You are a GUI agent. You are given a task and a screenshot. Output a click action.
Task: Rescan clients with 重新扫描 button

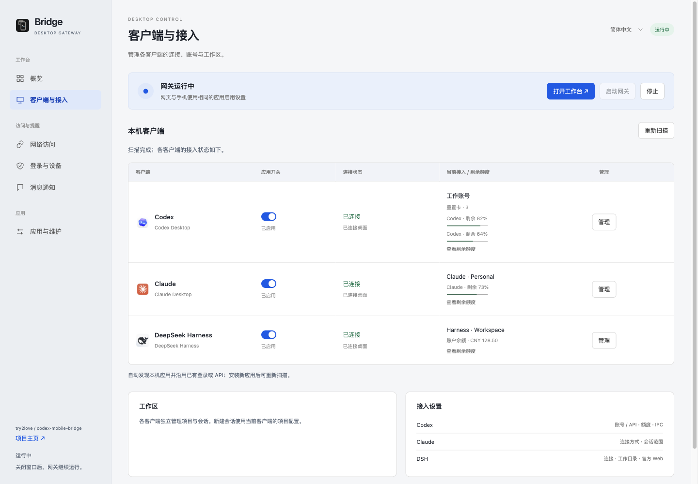coord(656,131)
